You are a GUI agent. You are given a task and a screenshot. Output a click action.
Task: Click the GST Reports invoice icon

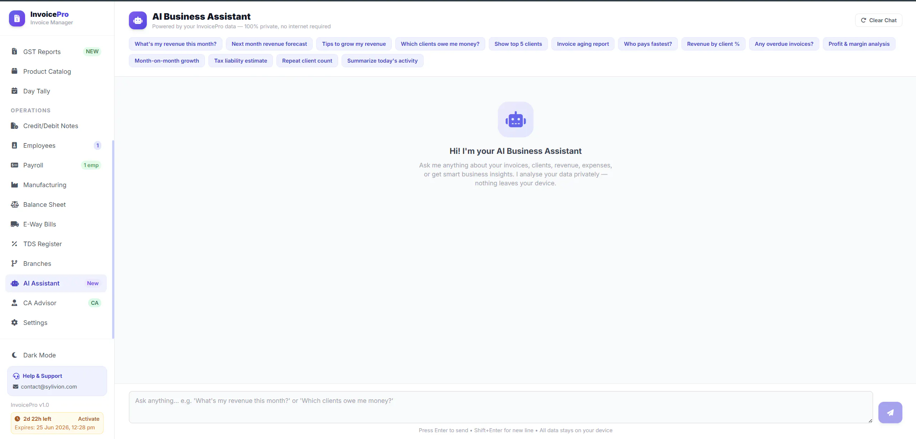point(14,52)
